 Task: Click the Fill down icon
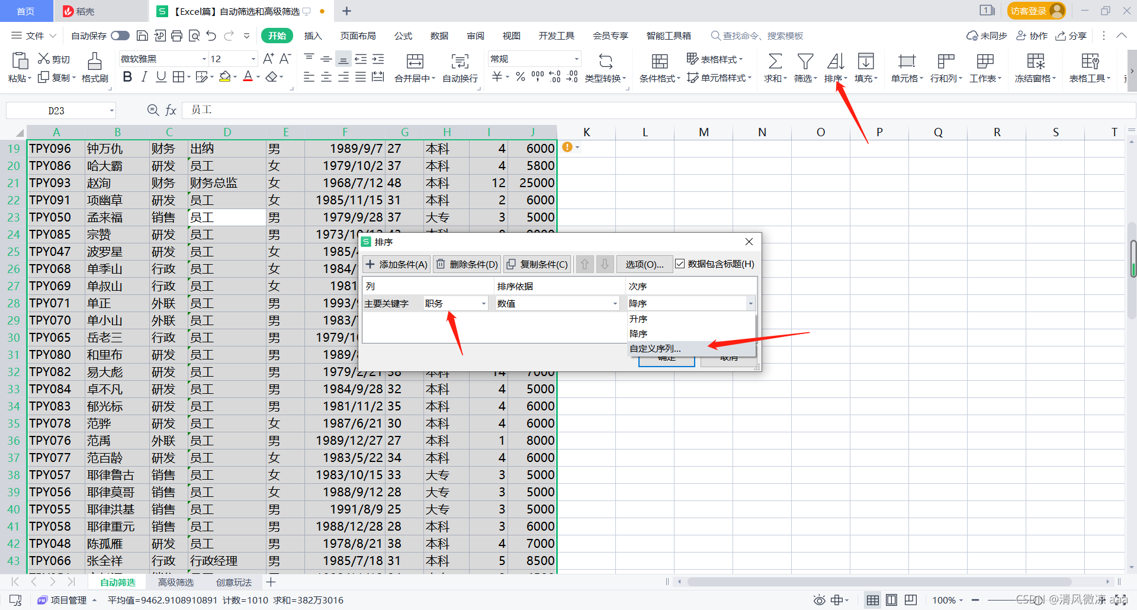(x=866, y=61)
